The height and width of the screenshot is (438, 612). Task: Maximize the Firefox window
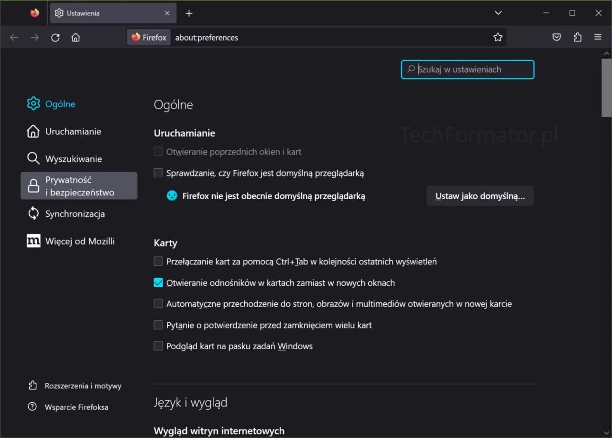pos(572,13)
